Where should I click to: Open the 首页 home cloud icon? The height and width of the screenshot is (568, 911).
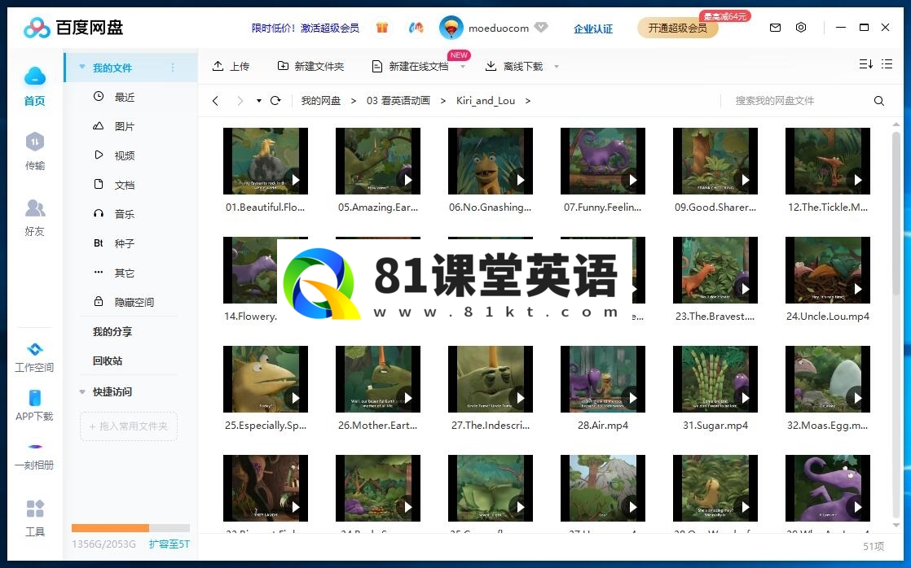coord(35,76)
